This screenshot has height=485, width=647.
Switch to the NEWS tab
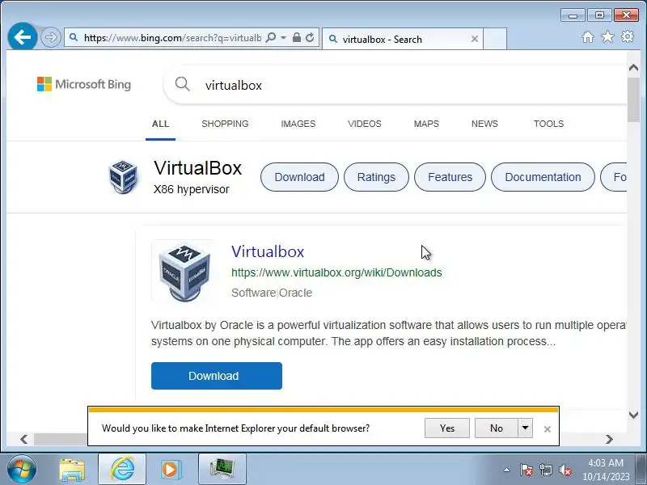[484, 124]
